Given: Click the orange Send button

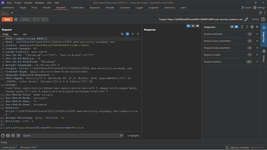Looking at the screenshot, I should (7, 19).
